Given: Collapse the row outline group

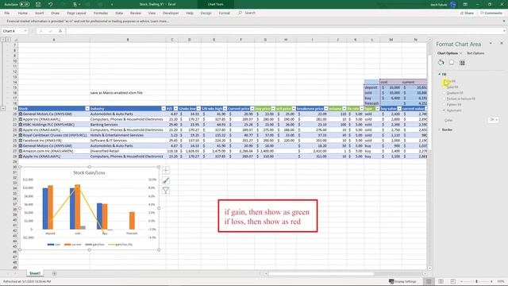Looking at the screenshot, I should (3, 108).
